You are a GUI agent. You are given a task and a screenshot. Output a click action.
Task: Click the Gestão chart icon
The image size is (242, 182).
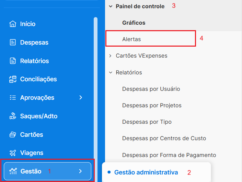[x=13, y=171]
